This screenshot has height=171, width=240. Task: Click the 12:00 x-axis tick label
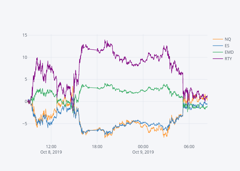pyautogui.click(x=51, y=146)
